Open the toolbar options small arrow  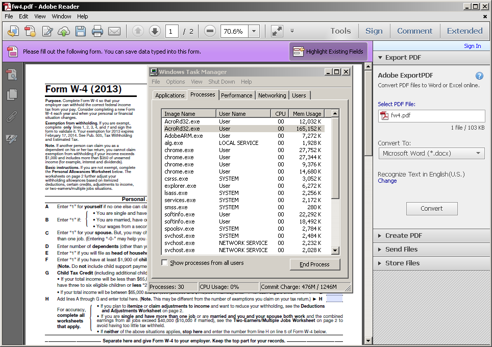click(x=292, y=31)
